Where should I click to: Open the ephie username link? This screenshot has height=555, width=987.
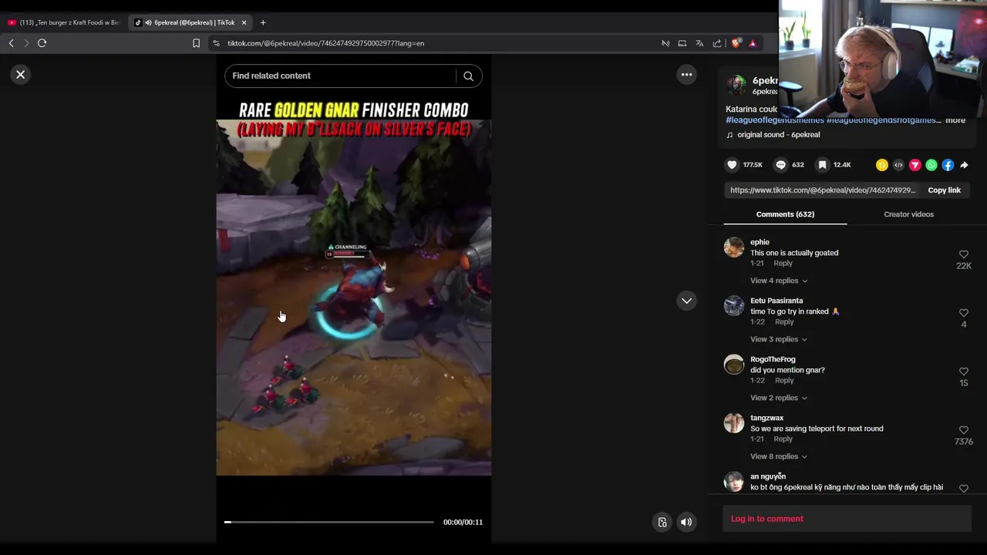[x=760, y=242]
